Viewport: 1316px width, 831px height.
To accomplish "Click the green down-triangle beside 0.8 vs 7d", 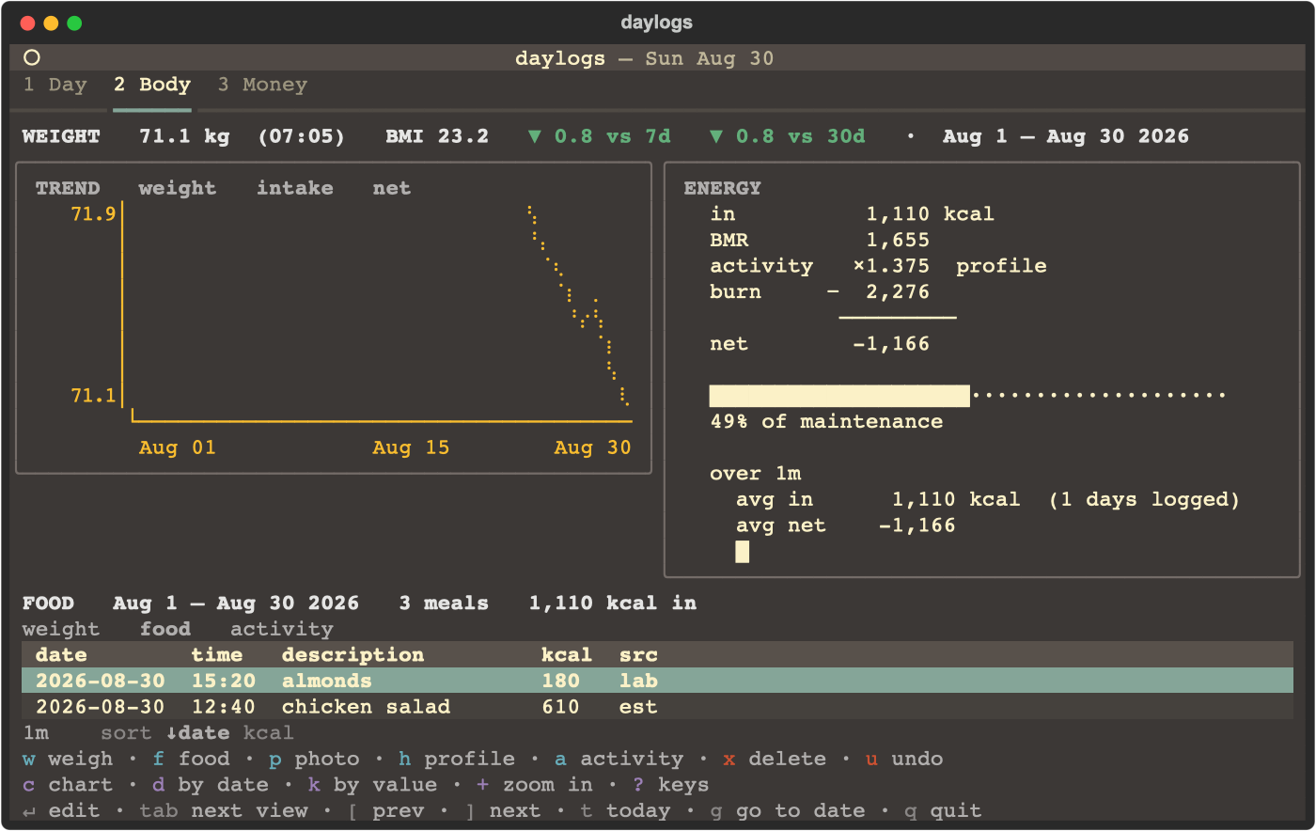I will pyautogui.click(x=535, y=136).
